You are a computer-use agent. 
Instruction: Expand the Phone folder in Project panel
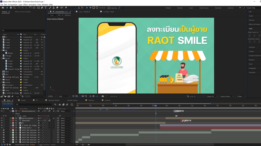1,79
